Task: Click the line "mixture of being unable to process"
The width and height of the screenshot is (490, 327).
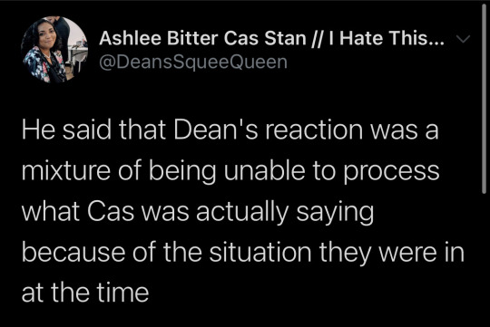Action: [230, 171]
